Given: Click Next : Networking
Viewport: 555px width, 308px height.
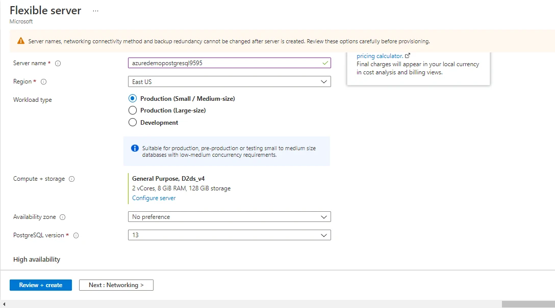Looking at the screenshot, I should [x=116, y=285].
